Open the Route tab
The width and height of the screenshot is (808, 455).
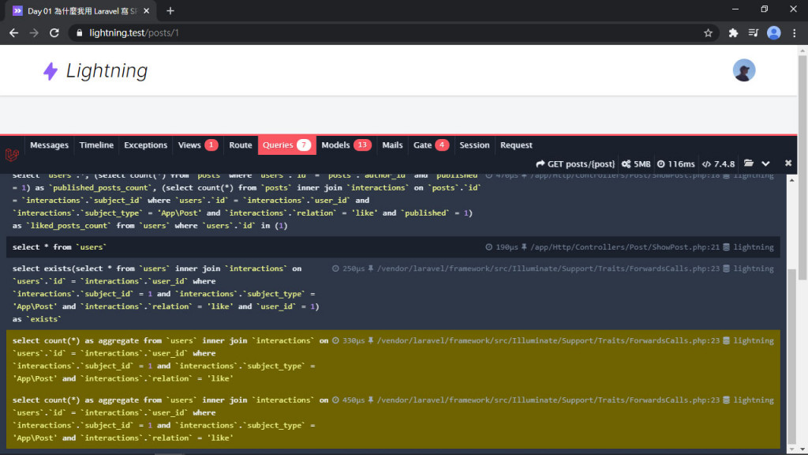click(x=240, y=145)
